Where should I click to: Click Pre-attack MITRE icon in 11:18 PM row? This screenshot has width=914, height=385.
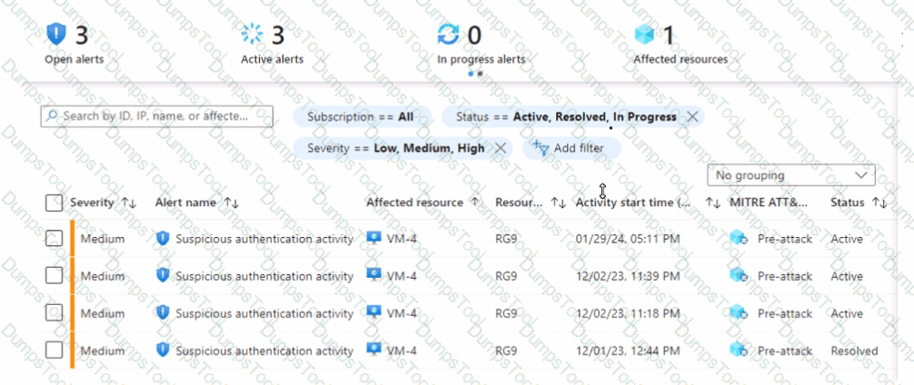[x=739, y=312]
